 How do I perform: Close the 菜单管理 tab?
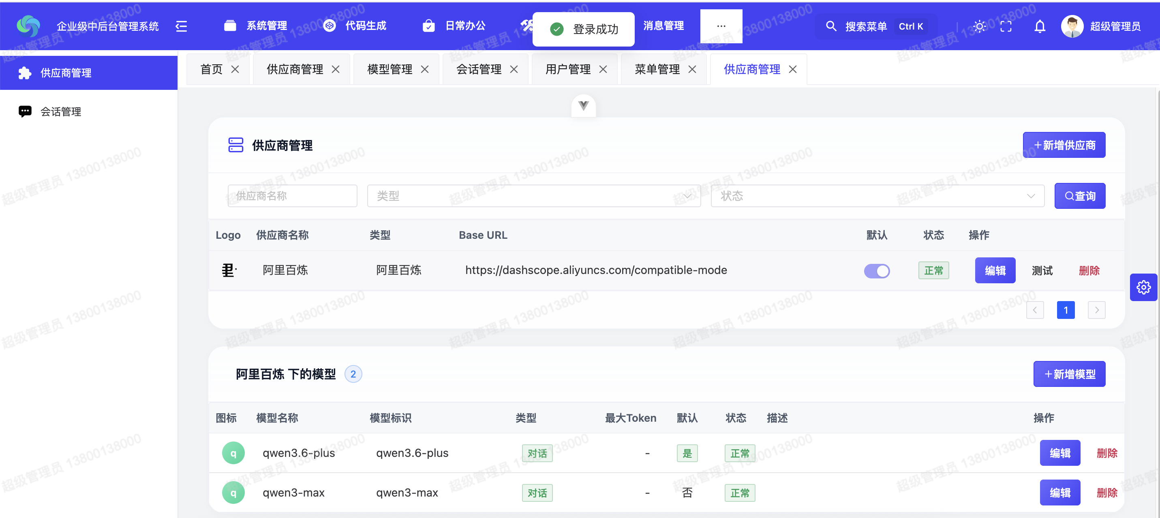(692, 69)
